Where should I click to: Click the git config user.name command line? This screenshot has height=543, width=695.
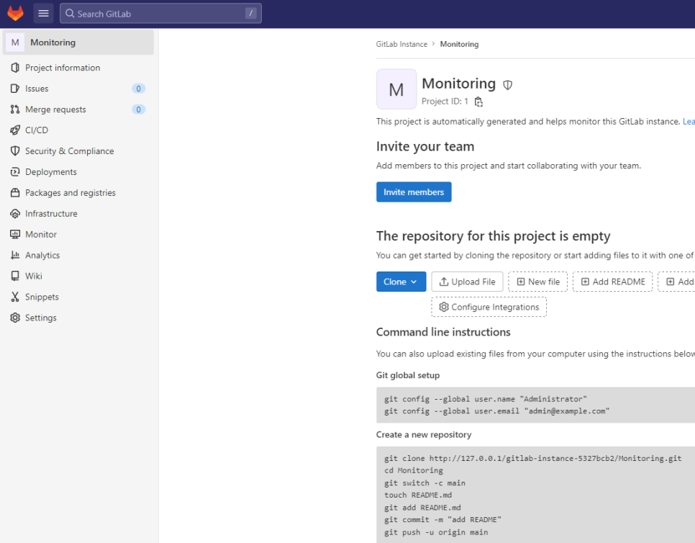pyautogui.click(x=486, y=399)
